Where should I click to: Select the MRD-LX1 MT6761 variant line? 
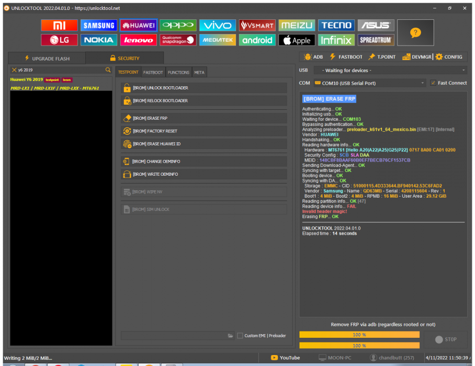tap(54, 88)
